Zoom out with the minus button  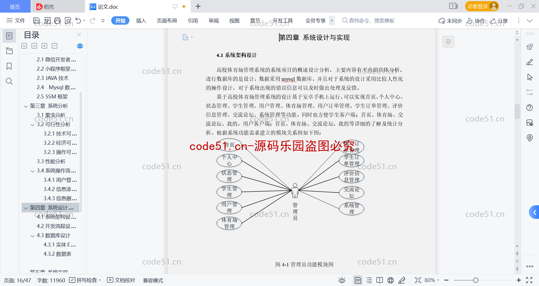click(446, 280)
